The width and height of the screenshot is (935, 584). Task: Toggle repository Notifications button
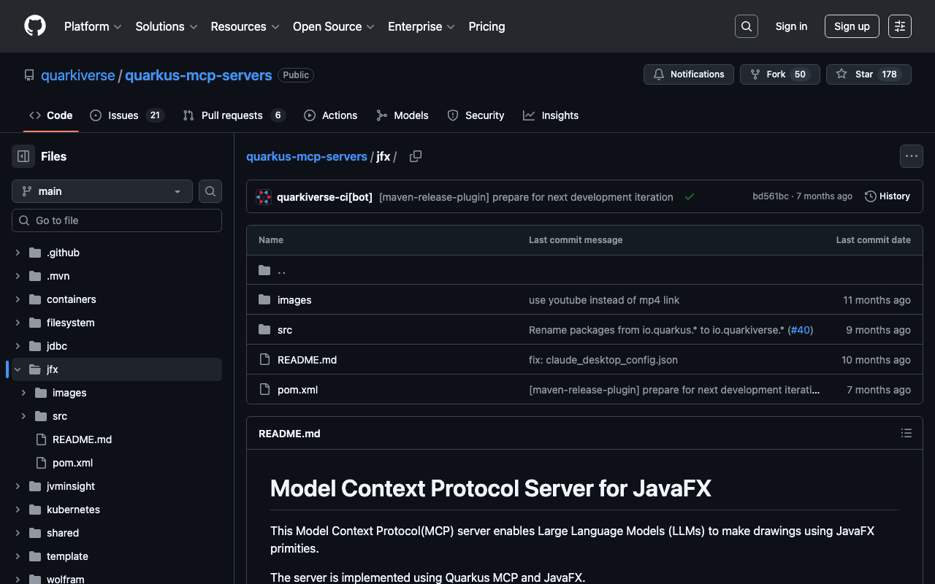[x=688, y=74]
